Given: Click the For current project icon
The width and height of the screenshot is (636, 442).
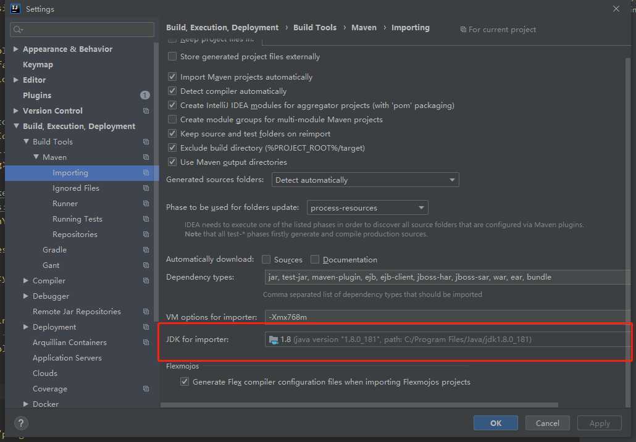Looking at the screenshot, I should 463,29.
